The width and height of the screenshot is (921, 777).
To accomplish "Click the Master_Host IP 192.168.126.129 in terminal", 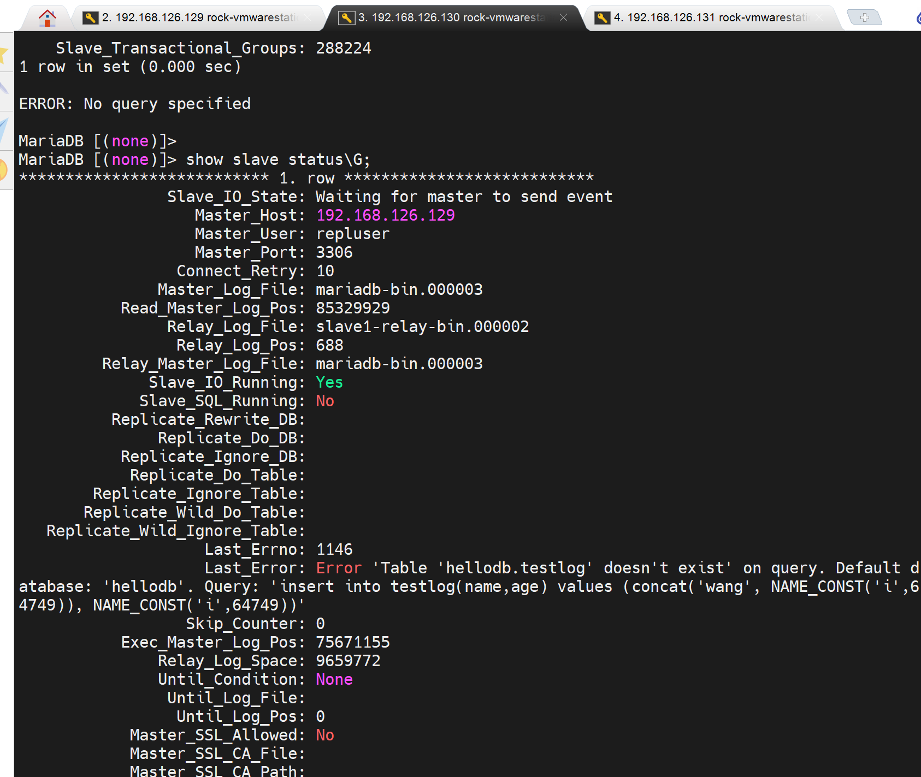I will click(385, 215).
